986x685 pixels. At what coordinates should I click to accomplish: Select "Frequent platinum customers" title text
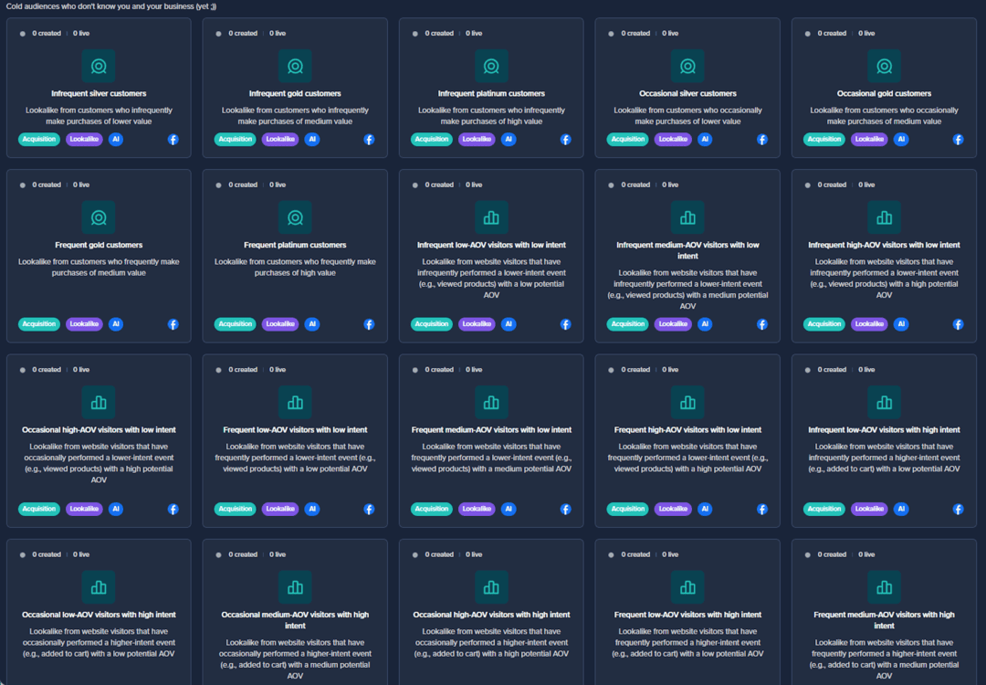295,246
